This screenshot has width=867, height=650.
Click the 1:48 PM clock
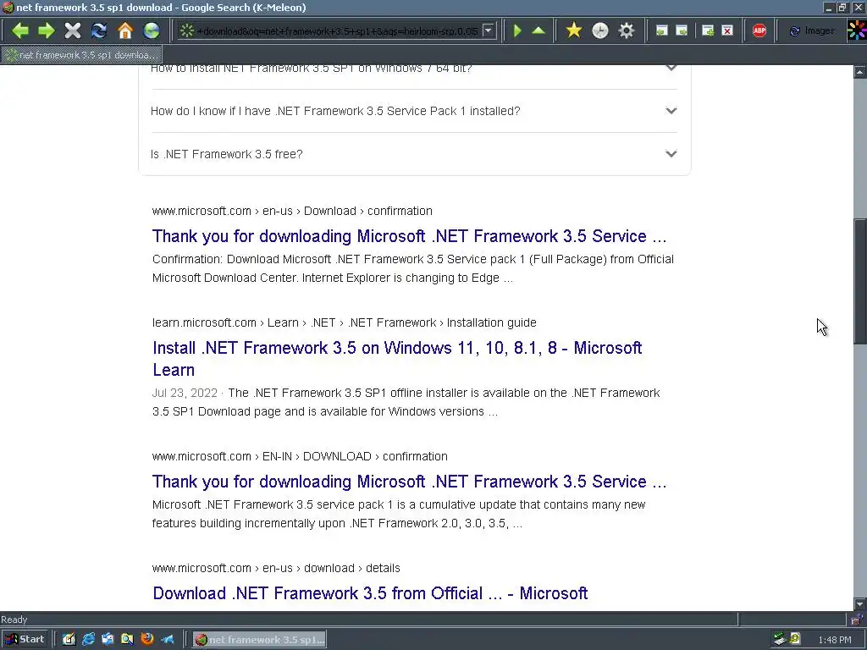point(835,640)
